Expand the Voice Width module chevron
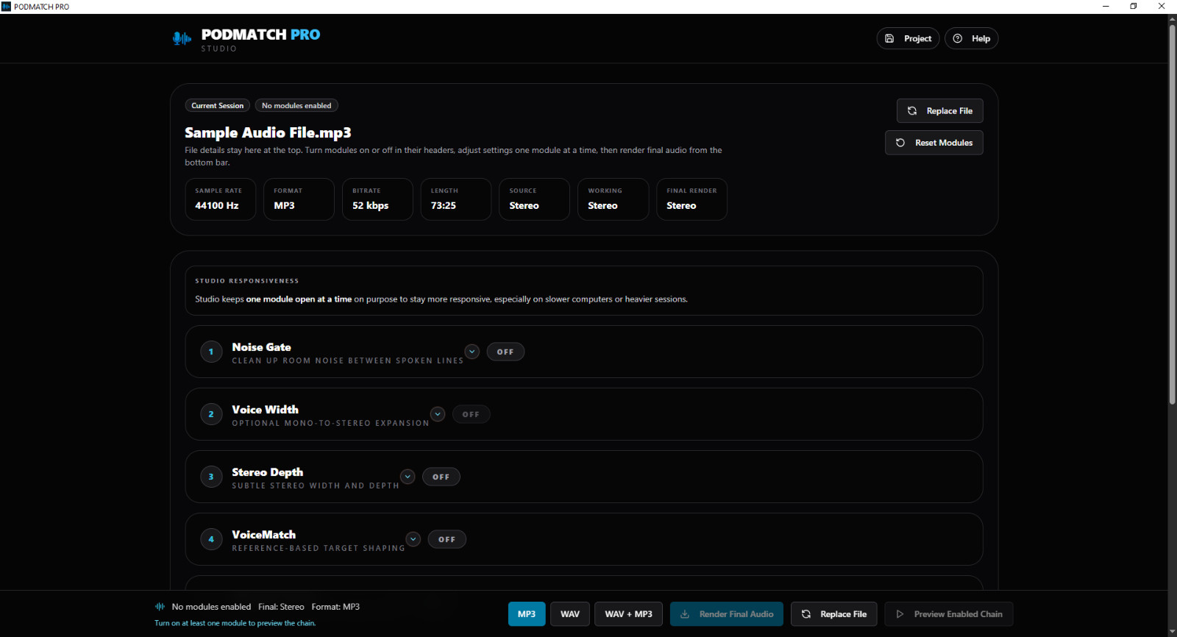 click(x=438, y=414)
